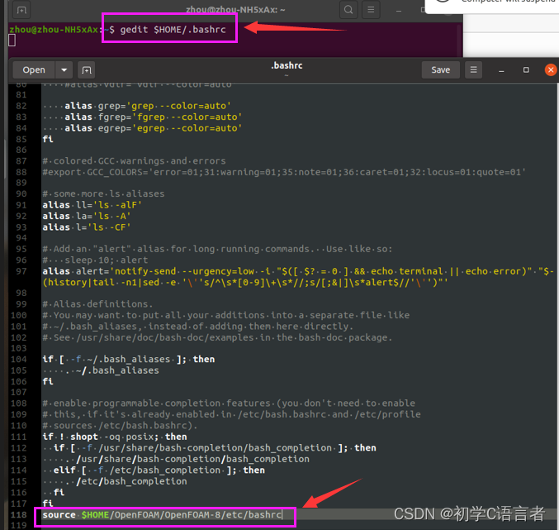
Task: Click the line elif [ -f /etc/bash_completion ]; then
Action: tap(159, 470)
